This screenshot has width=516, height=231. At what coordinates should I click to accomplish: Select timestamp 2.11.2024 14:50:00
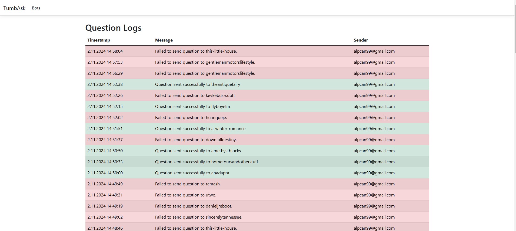pyautogui.click(x=105, y=173)
